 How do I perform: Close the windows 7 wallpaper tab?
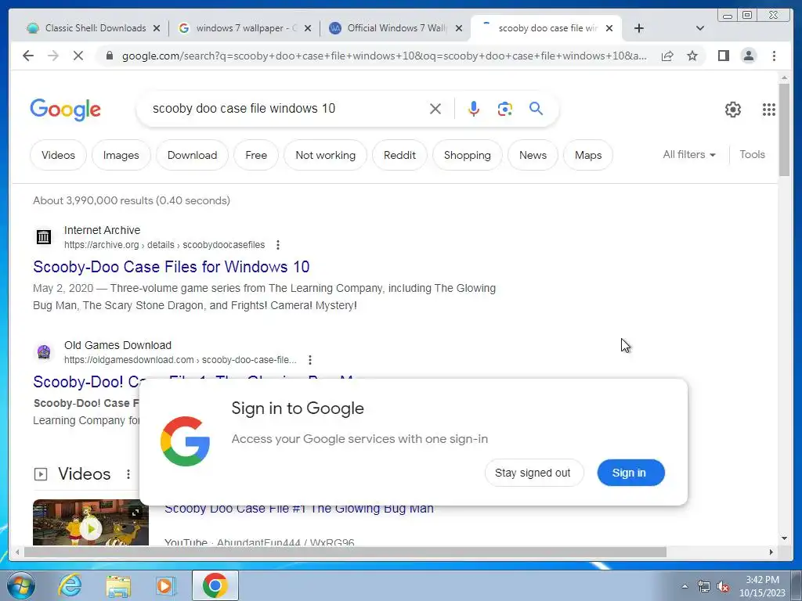(307, 28)
